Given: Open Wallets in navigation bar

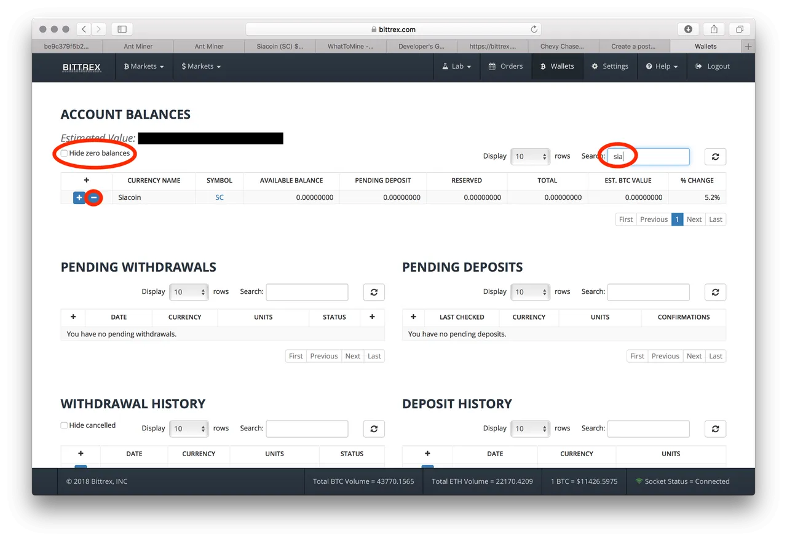Looking at the screenshot, I should (x=557, y=66).
